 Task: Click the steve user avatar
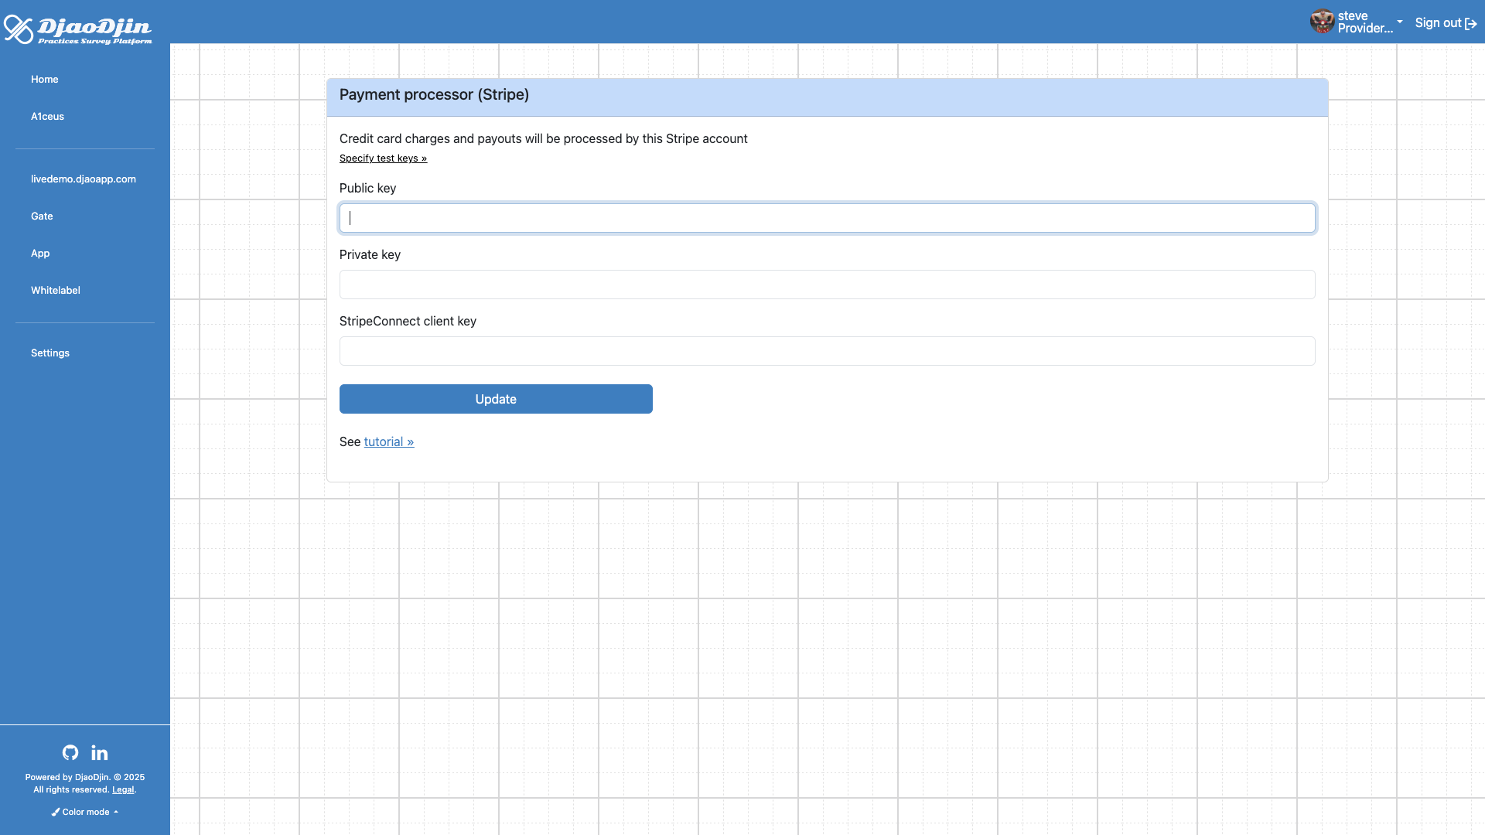1322,22
